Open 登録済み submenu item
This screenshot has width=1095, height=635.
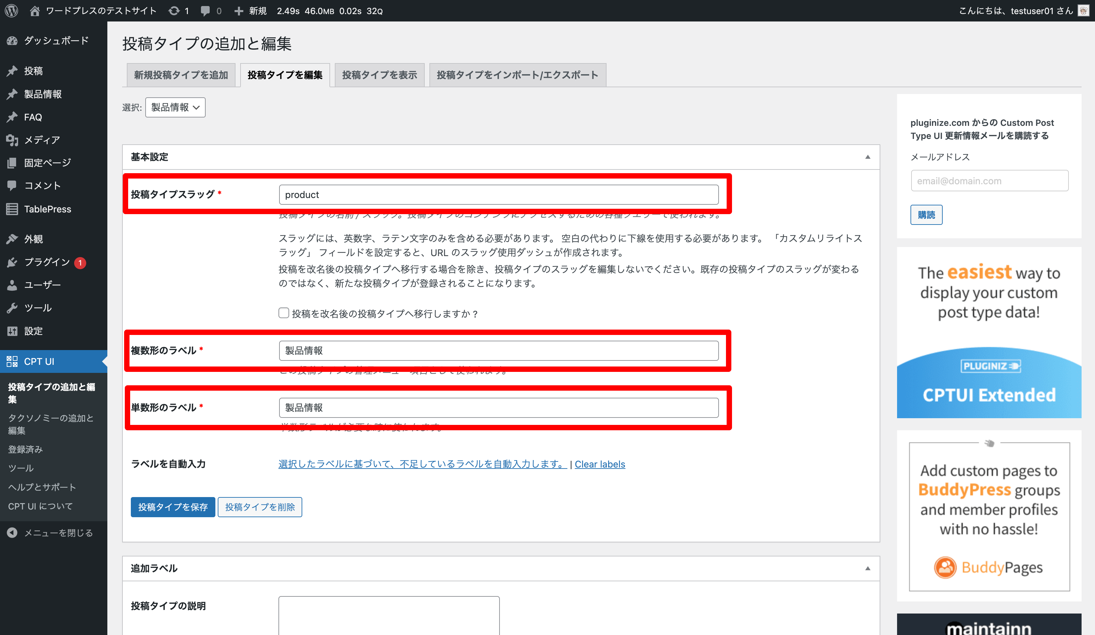pyautogui.click(x=25, y=449)
